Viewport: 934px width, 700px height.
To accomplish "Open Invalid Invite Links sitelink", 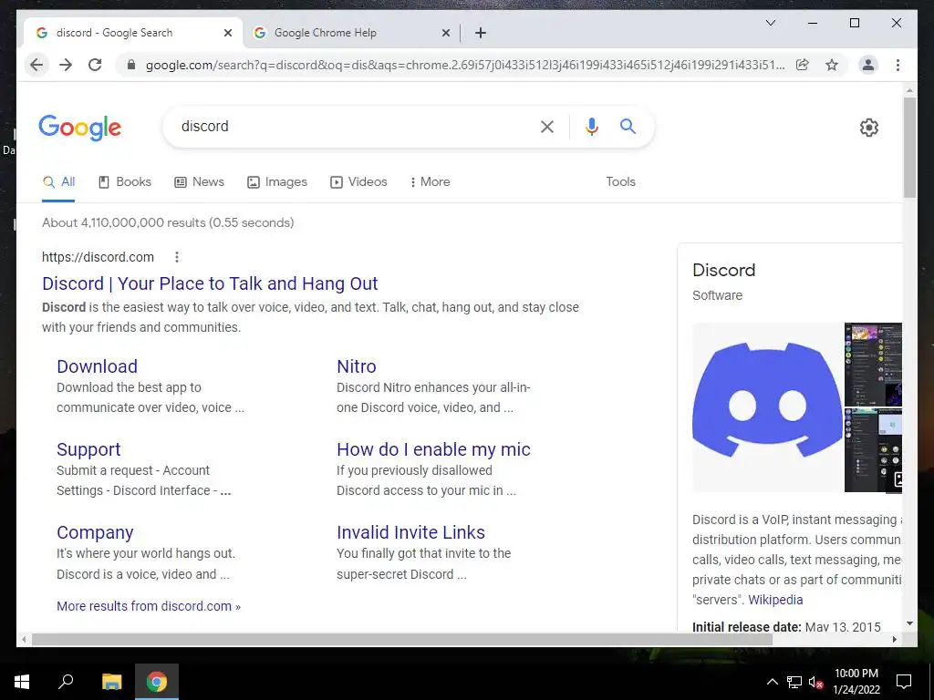I will 411,532.
